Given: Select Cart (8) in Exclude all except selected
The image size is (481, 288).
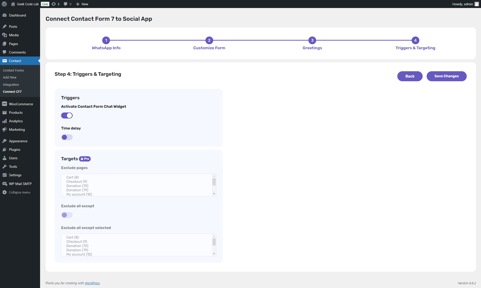Looking at the screenshot, I should click(72, 237).
